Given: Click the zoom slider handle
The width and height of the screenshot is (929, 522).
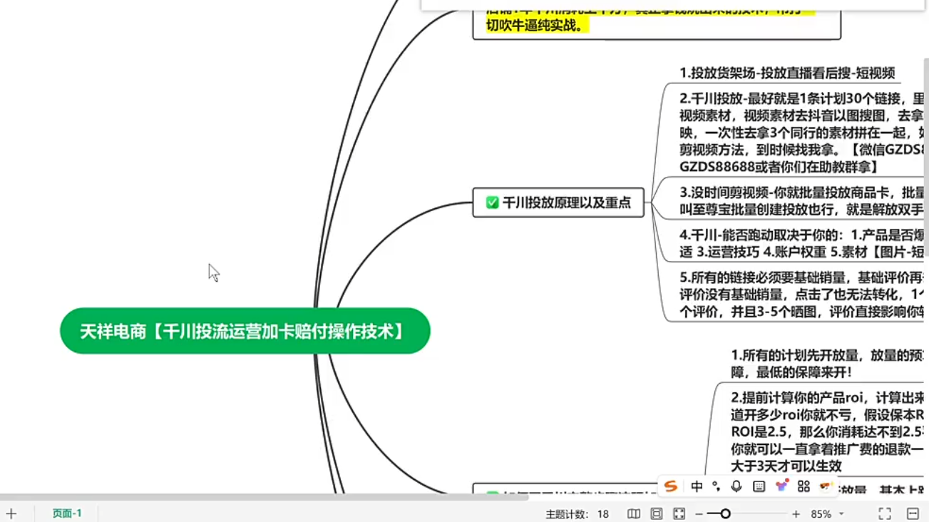Looking at the screenshot, I should click(x=725, y=513).
